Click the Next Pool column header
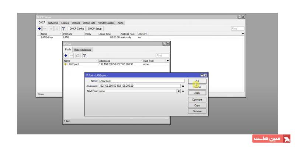 coord(154,61)
